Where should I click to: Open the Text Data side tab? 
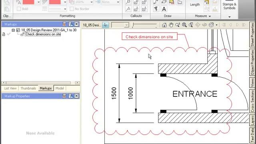[x=252, y=136]
